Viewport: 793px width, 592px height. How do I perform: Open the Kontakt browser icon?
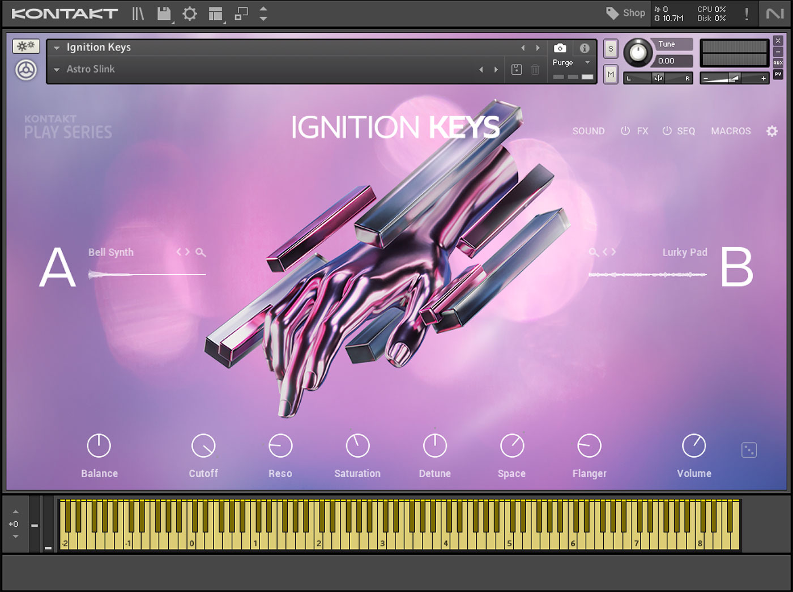[x=138, y=13]
